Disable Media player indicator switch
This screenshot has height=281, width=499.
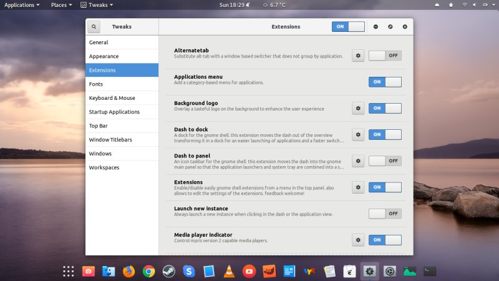(x=385, y=240)
